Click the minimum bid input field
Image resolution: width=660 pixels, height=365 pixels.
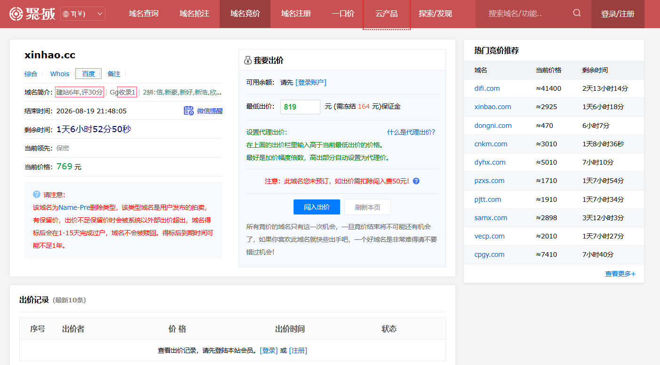(x=300, y=107)
